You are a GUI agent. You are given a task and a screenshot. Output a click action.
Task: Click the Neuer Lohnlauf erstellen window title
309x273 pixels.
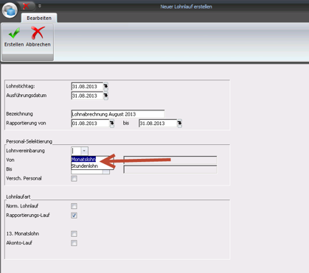pos(186,7)
